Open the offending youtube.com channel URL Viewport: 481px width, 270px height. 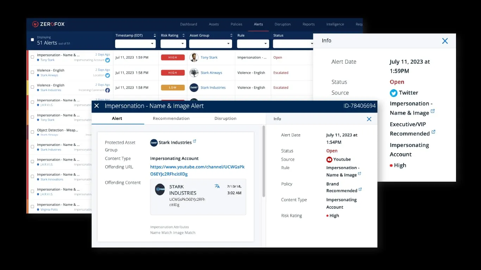[198, 171]
